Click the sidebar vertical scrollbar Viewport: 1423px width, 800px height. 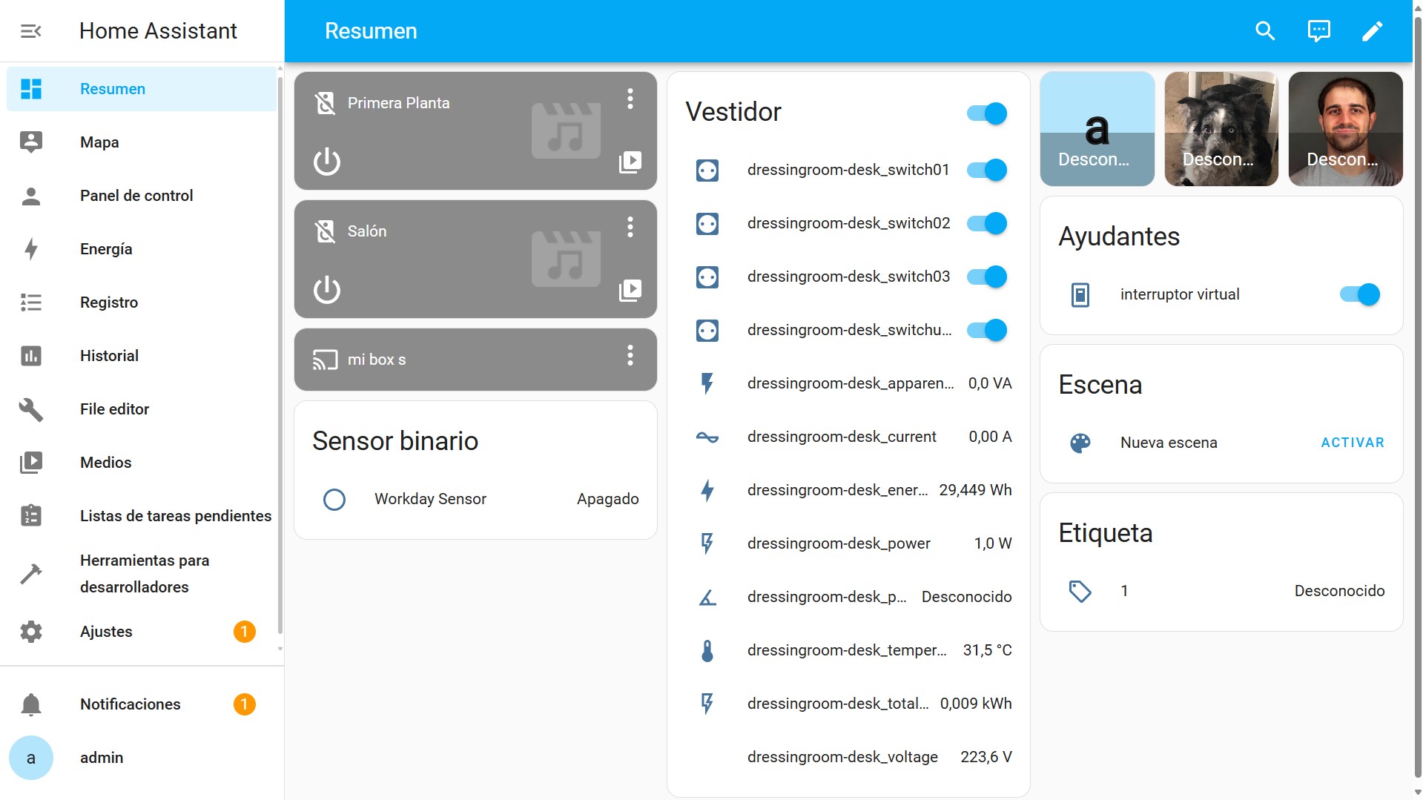tap(280, 356)
